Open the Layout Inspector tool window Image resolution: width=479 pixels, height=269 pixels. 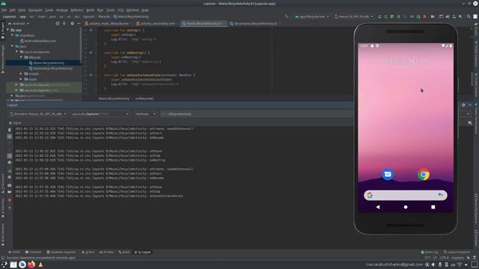point(457,253)
